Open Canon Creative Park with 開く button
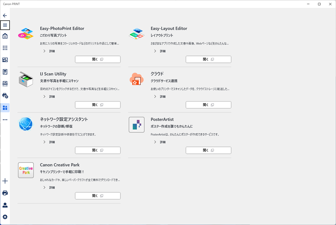 [x=98, y=196]
